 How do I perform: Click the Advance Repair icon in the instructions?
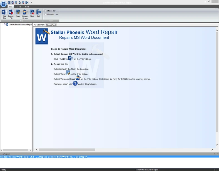(x=78, y=78)
